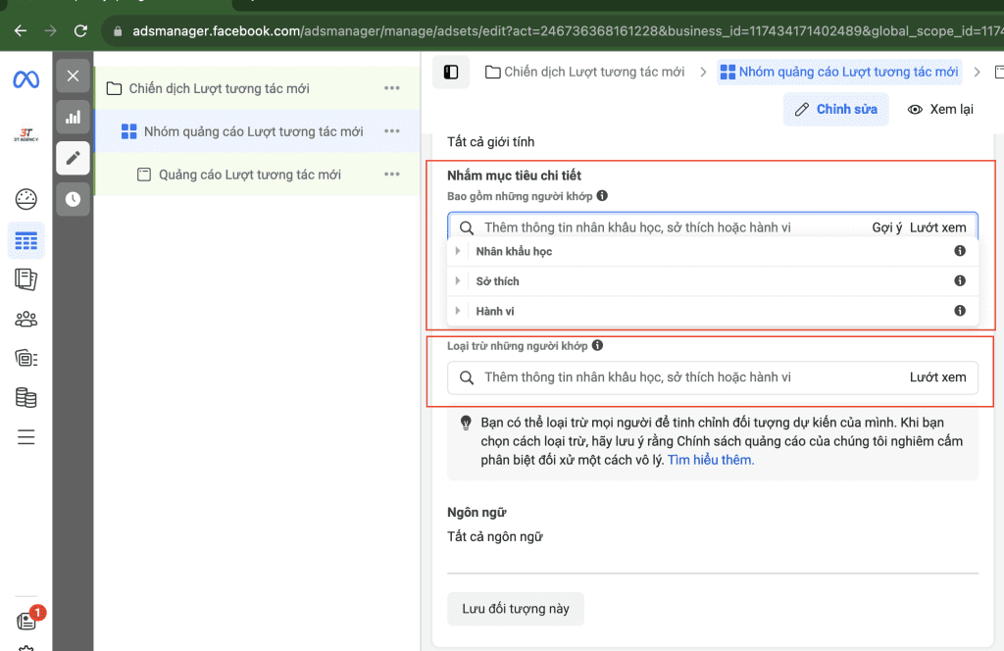Go back with the browser back arrow
This screenshot has height=651, width=1004.
coord(21,30)
